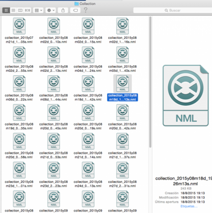Select file icon m20d_0...19s.nml
The image size is (212, 213).
88,113
